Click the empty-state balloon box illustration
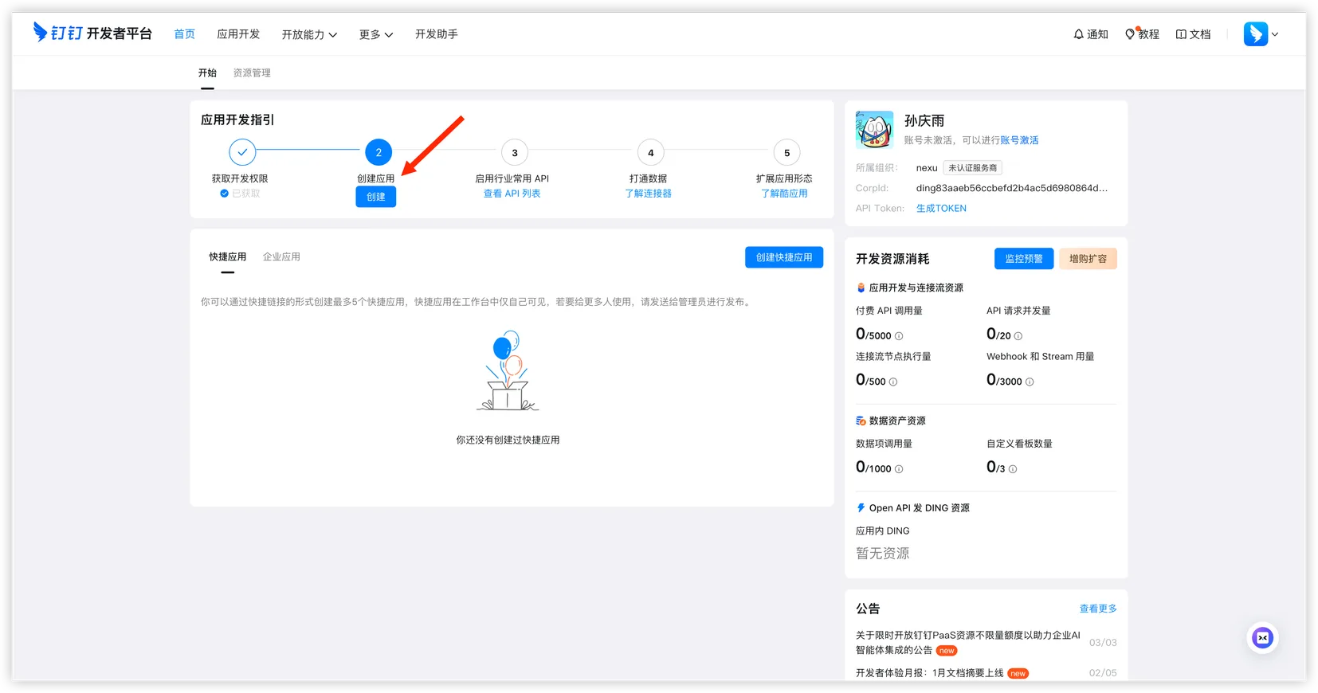The image size is (1318, 693). pos(508,371)
